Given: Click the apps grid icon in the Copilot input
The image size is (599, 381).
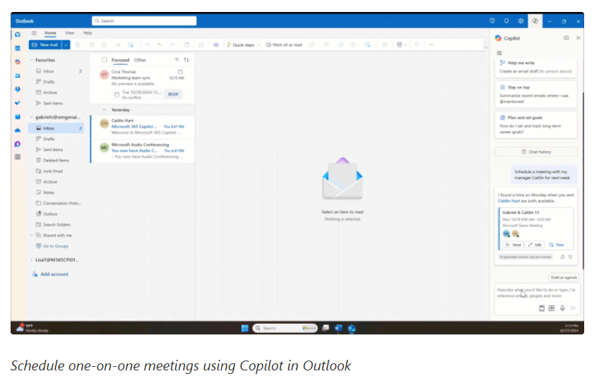Looking at the screenshot, I should 551,308.
